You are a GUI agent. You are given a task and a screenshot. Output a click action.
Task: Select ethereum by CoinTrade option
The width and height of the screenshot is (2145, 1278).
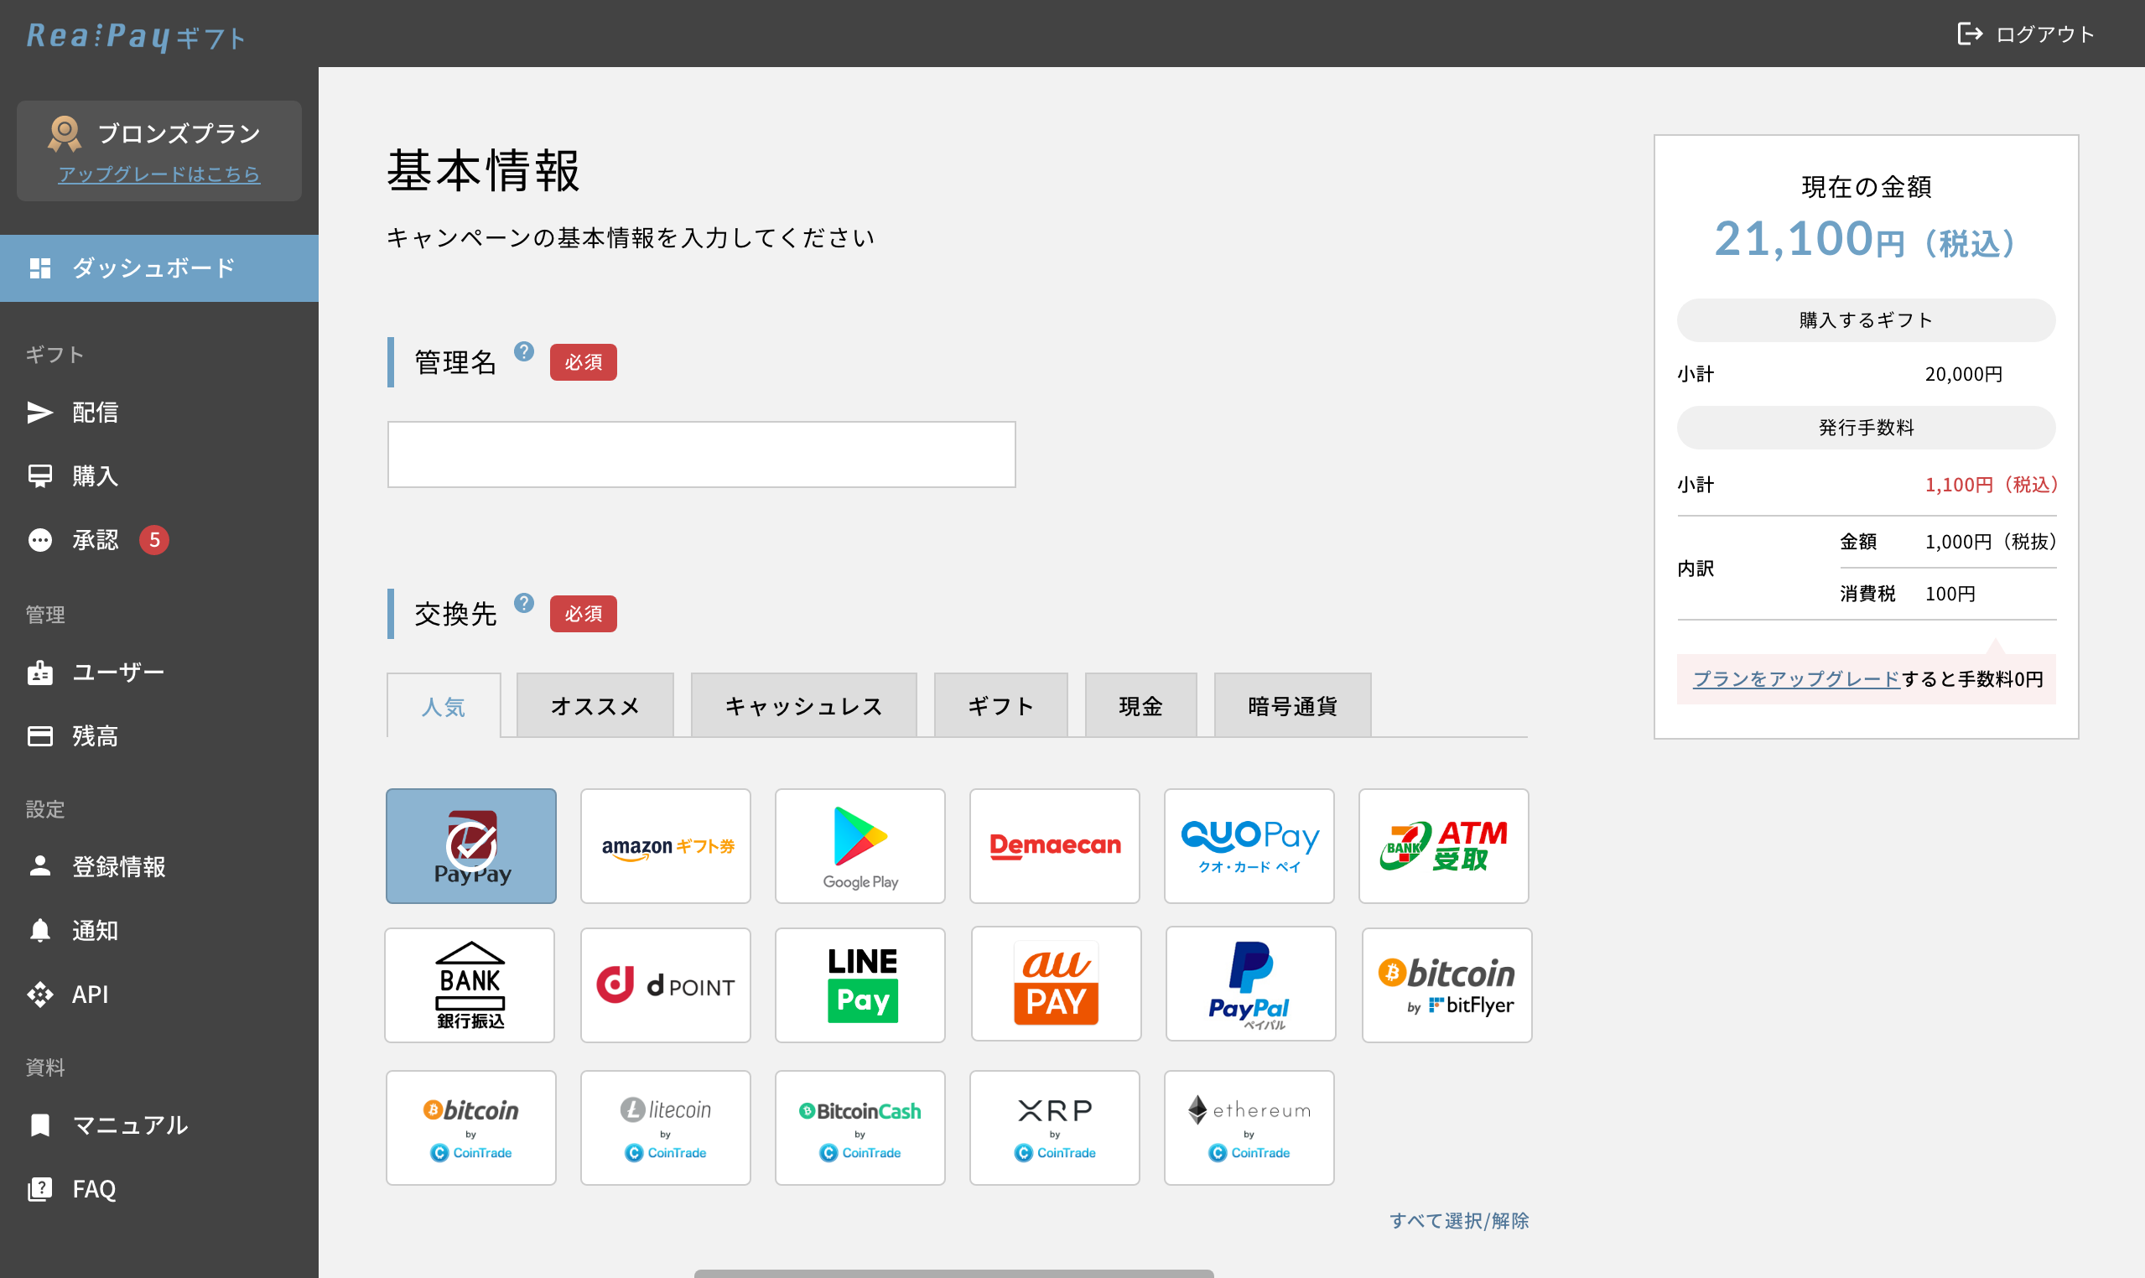point(1249,1128)
